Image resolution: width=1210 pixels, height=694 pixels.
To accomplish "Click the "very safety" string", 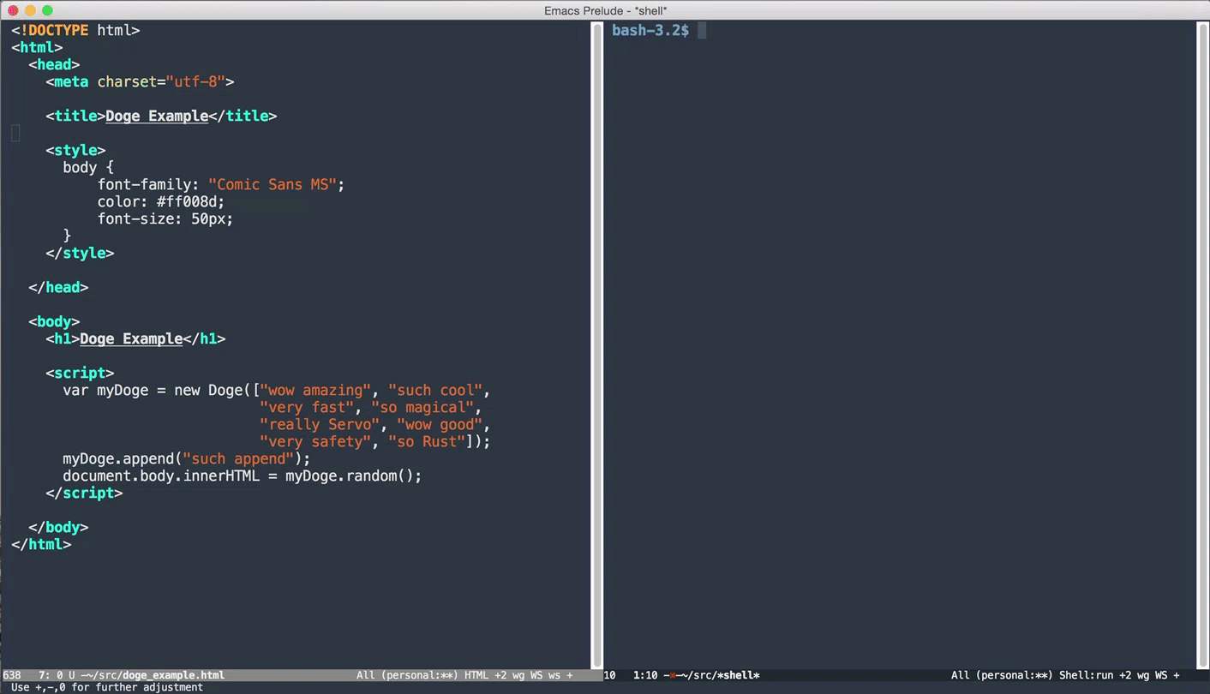I will pyautogui.click(x=315, y=441).
